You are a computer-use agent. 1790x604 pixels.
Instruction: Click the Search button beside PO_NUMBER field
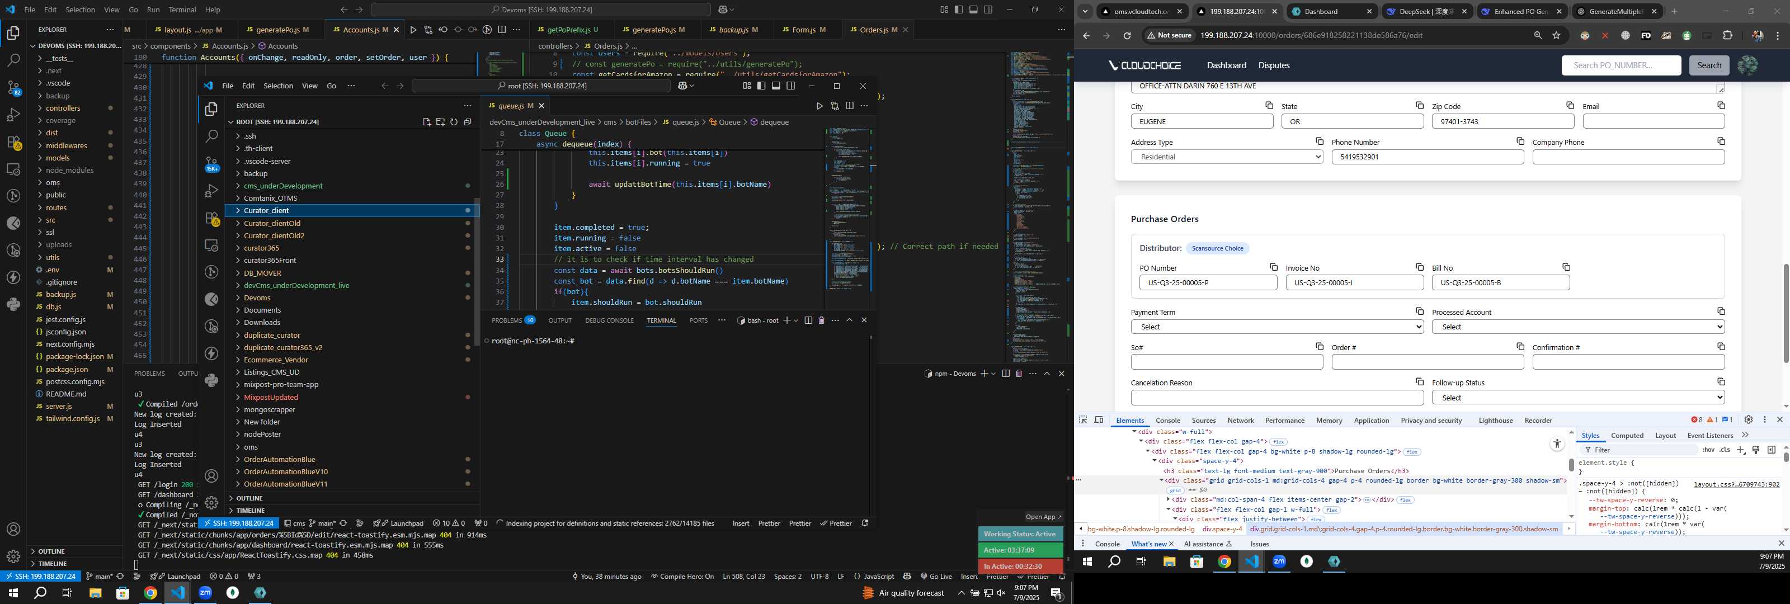pos(1709,65)
